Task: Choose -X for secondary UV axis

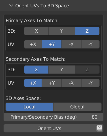Action: (71, 83)
